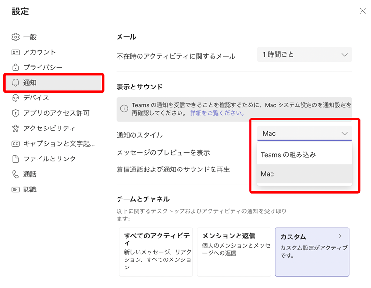Collapse the 通知のスタイル Mac dropdown

(x=304, y=133)
